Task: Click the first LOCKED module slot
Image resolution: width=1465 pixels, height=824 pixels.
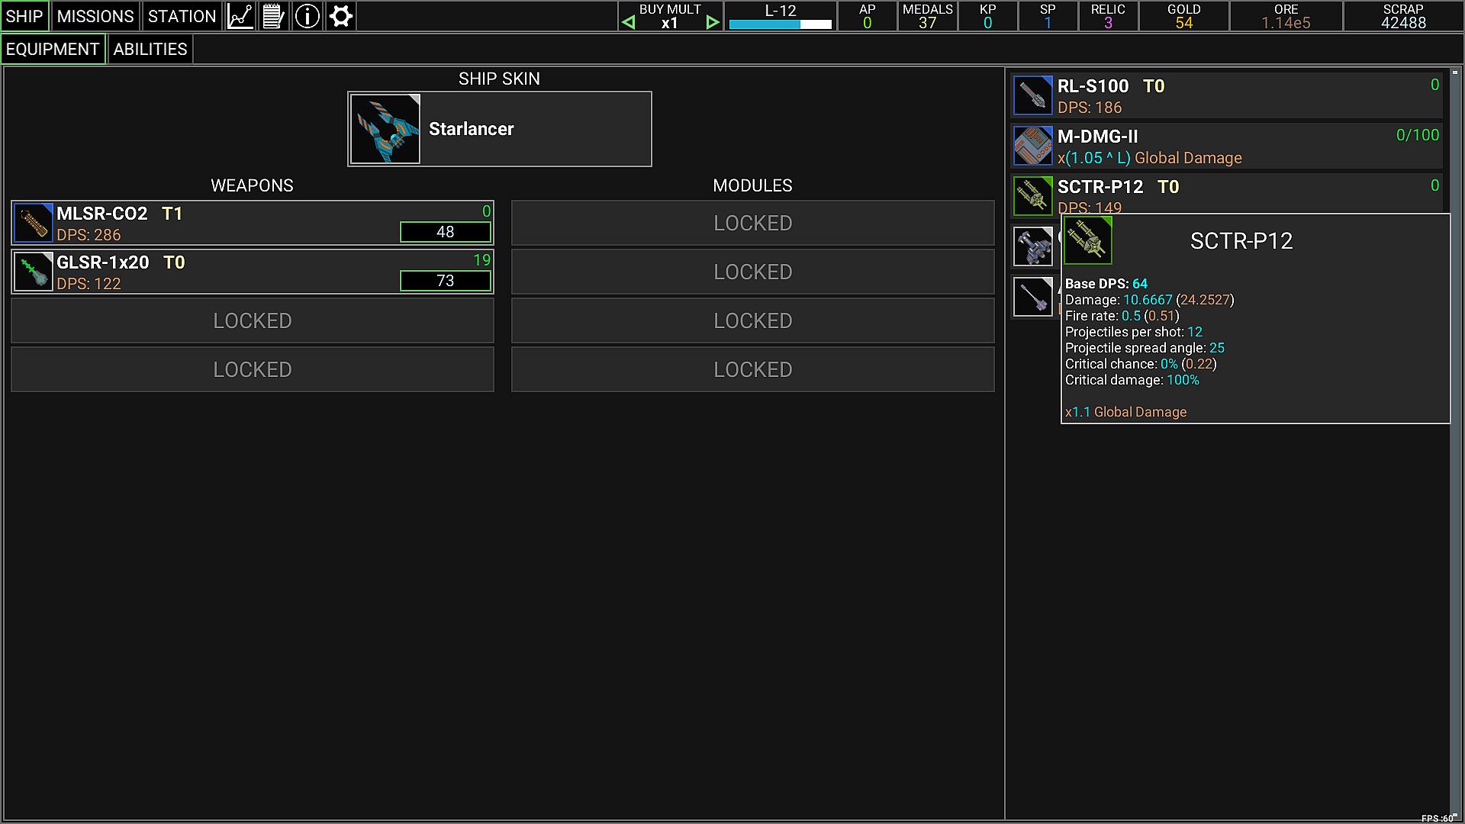Action: pyautogui.click(x=752, y=223)
